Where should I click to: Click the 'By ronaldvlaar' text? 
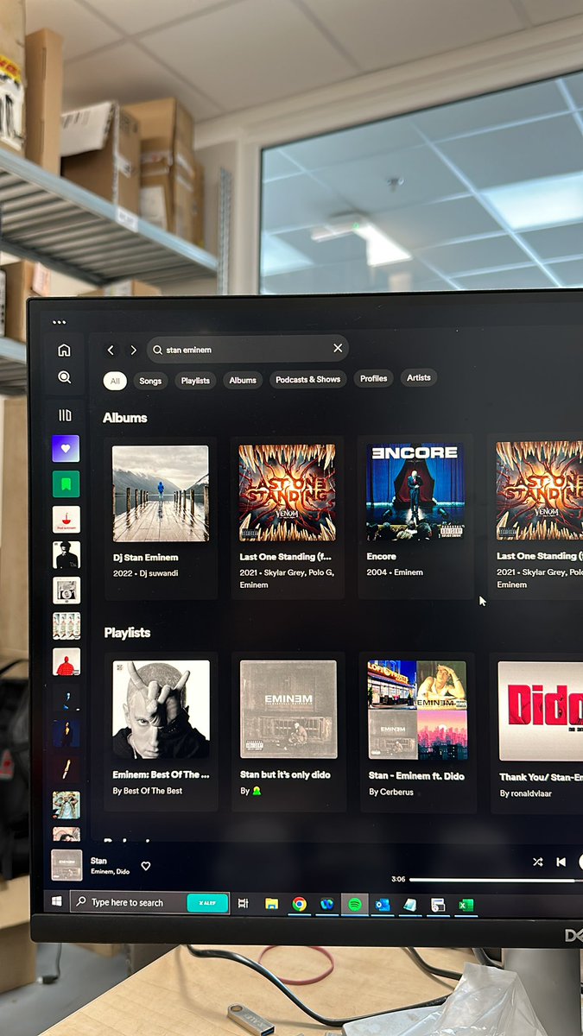coord(525,793)
